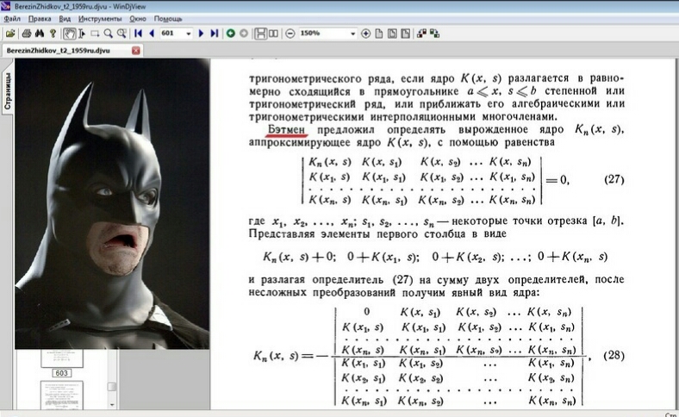679x417 pixels.
Task: Open Find with the binoculars icon
Action: (40, 34)
